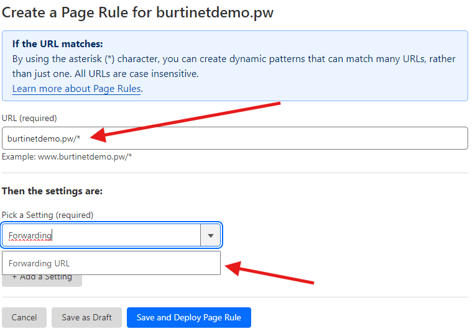Click the 'URL (required)' field label
The width and height of the screenshot is (475, 334).
(x=29, y=118)
